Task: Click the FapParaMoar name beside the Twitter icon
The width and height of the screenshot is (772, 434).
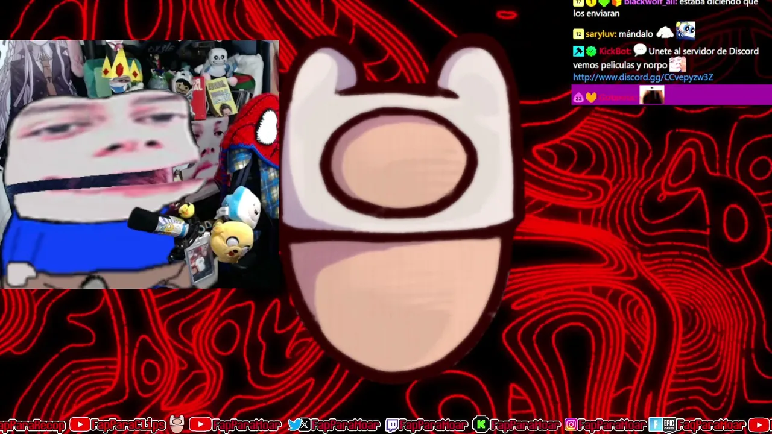Action: click(x=345, y=425)
